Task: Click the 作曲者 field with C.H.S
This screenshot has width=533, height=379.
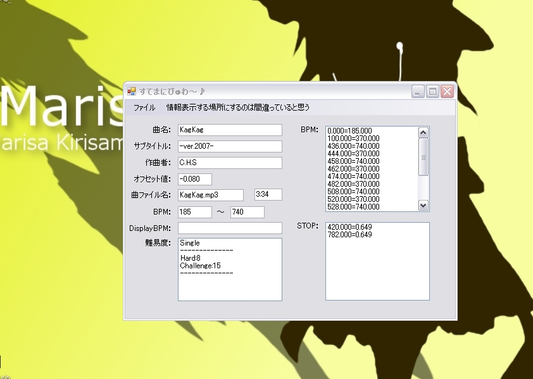Action: click(230, 163)
